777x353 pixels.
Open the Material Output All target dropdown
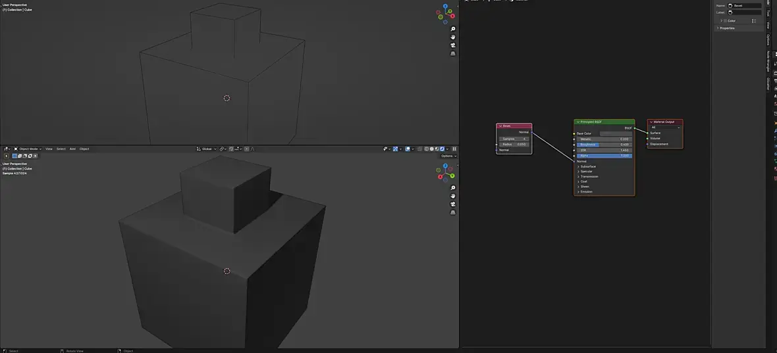pos(665,128)
